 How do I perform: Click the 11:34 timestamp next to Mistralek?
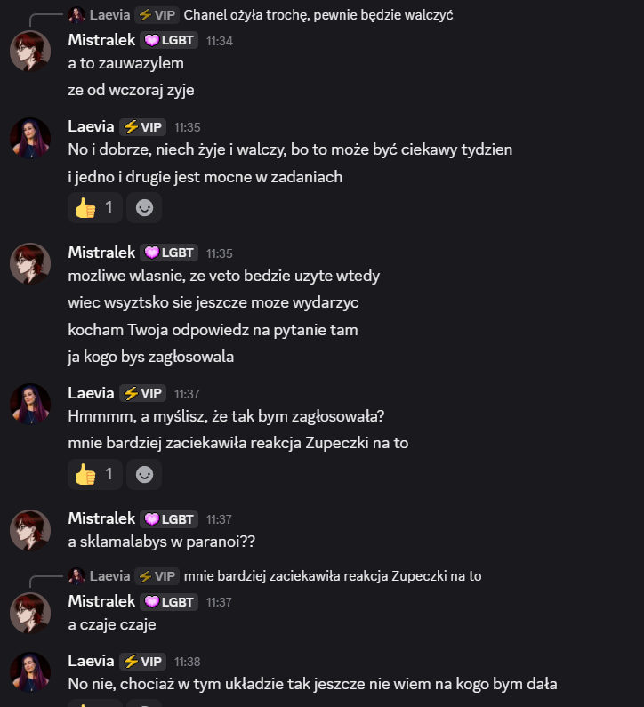220,41
